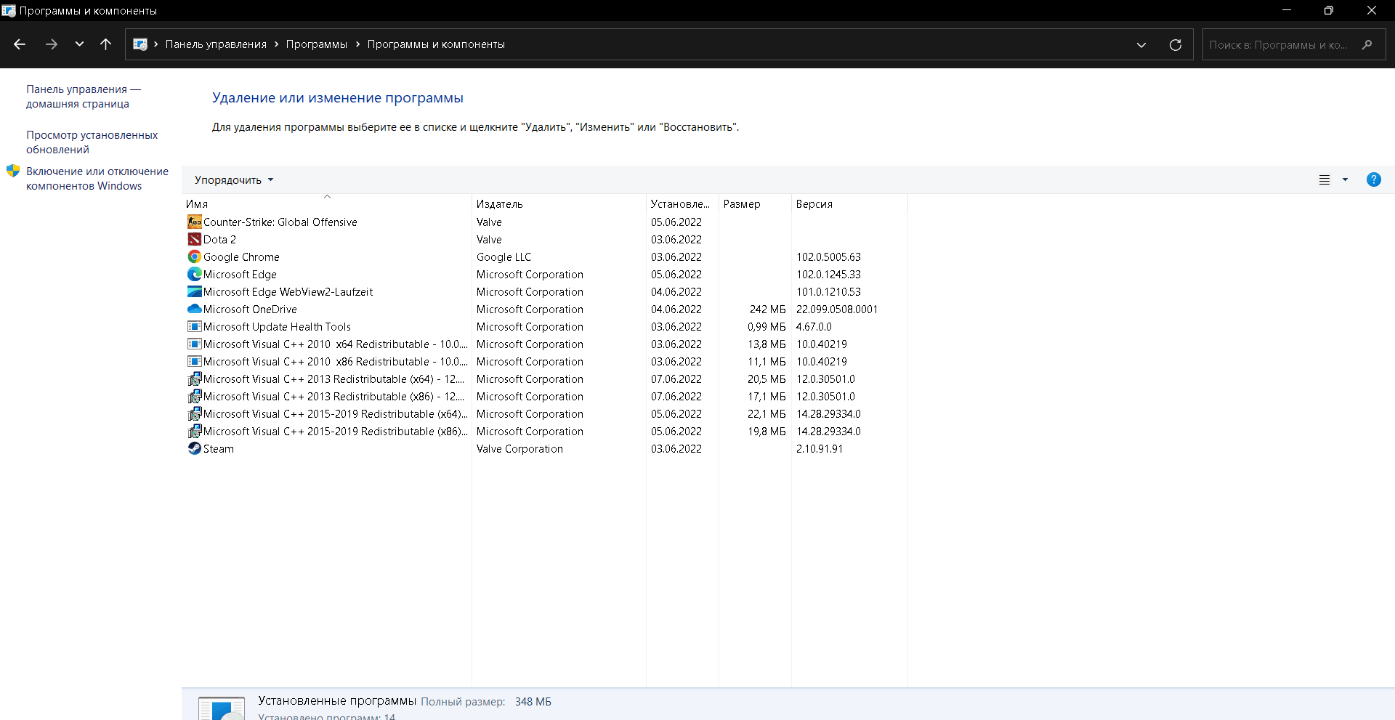Click the search magnifier icon
The width and height of the screenshot is (1395, 720).
click(x=1367, y=44)
